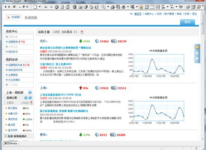206x150 pixels.
Task: Open the dropdown arrow beside new page icon
Action: coord(40,7)
